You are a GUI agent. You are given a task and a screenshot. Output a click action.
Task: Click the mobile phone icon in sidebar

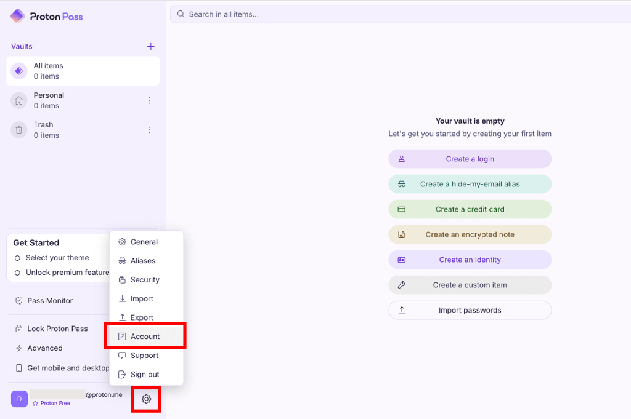pos(18,368)
